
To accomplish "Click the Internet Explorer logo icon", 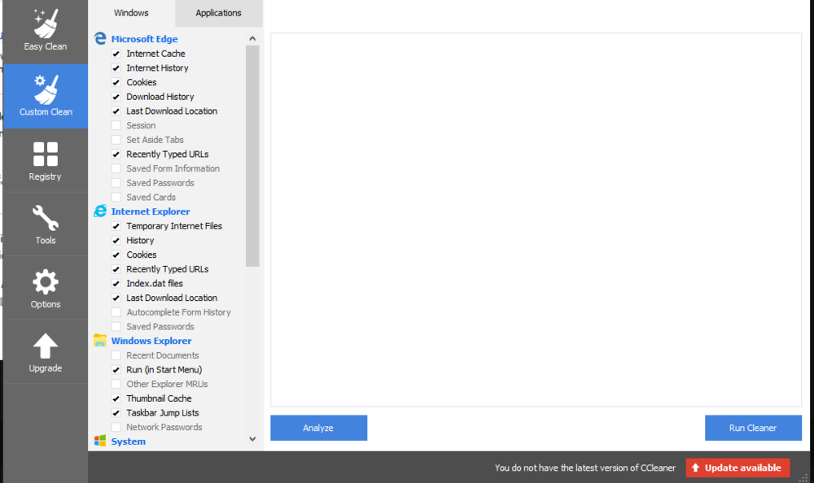I will click(100, 211).
